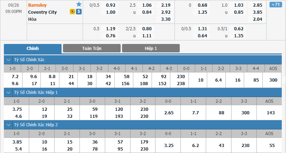Open the Barnsley team link
This screenshot has height=153, width=286.
[37, 5]
